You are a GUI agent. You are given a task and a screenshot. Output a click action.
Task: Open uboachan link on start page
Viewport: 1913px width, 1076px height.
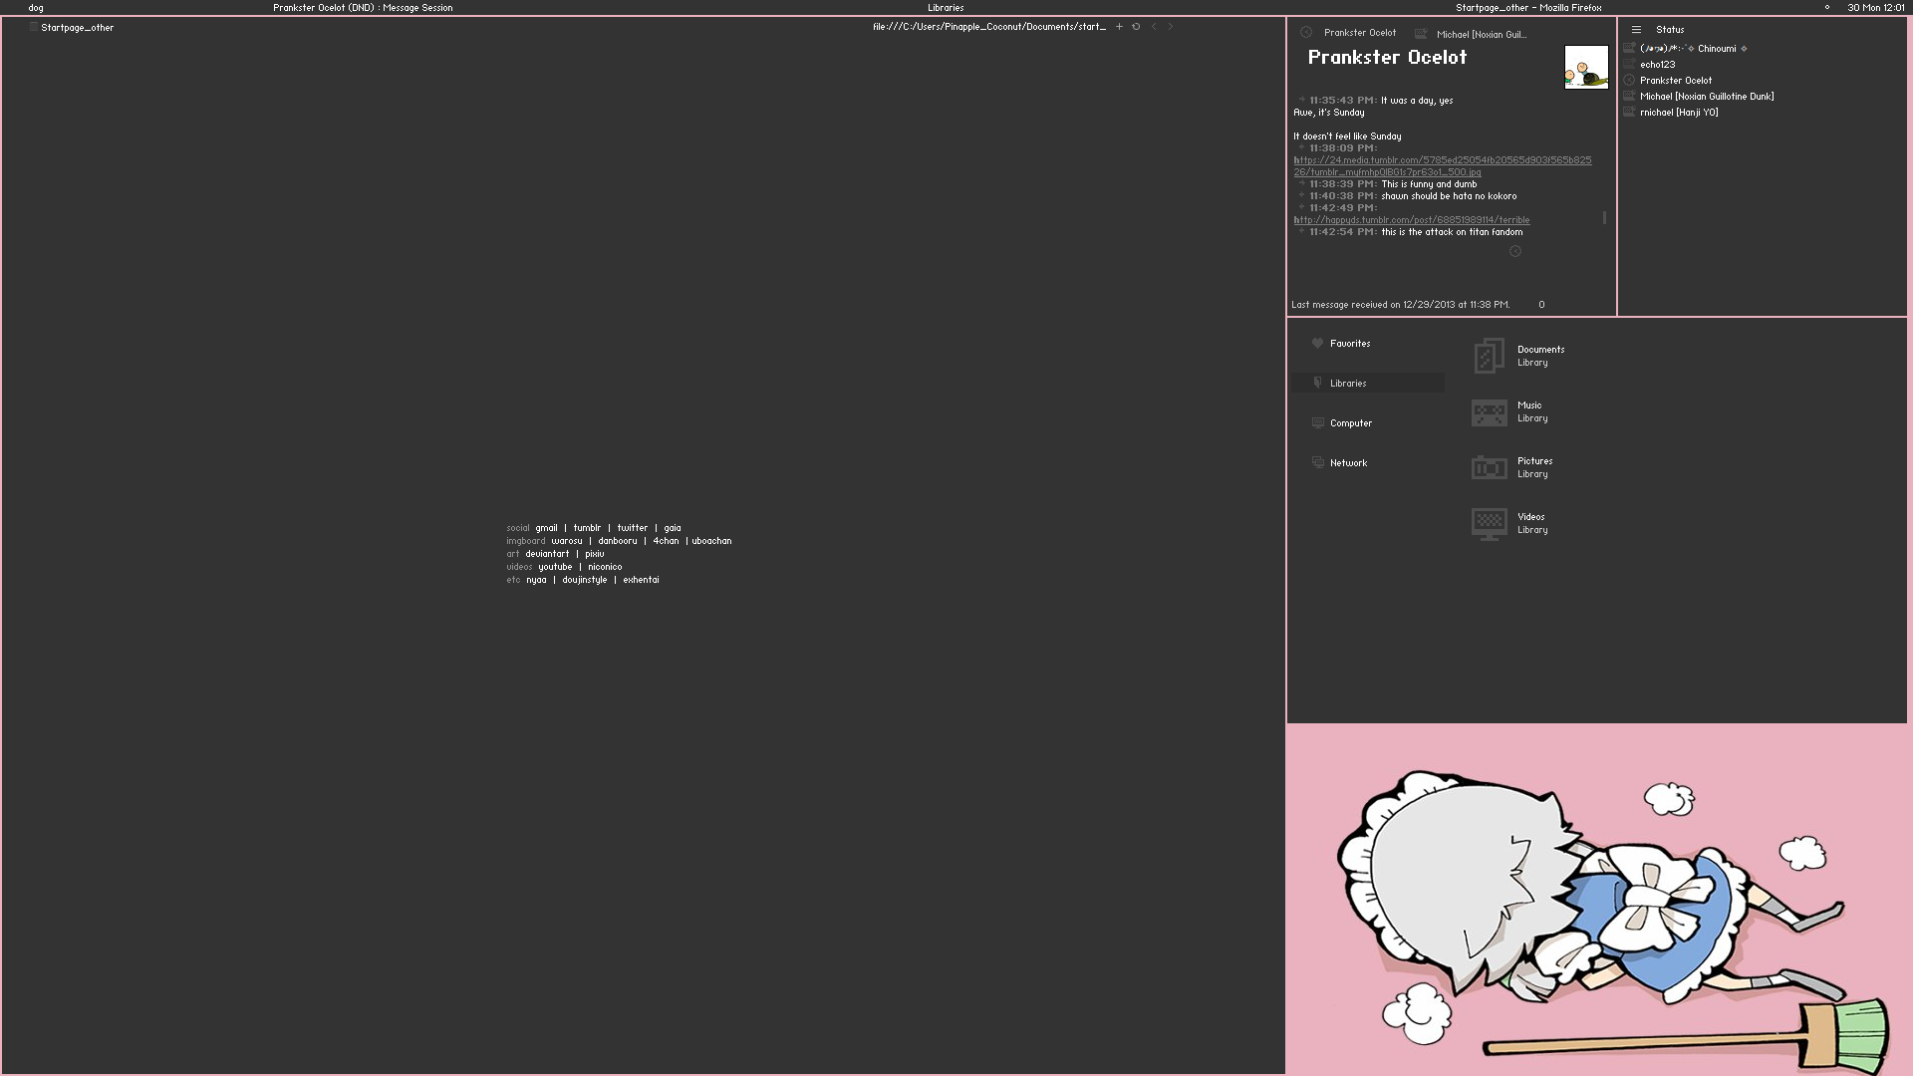pyautogui.click(x=711, y=541)
